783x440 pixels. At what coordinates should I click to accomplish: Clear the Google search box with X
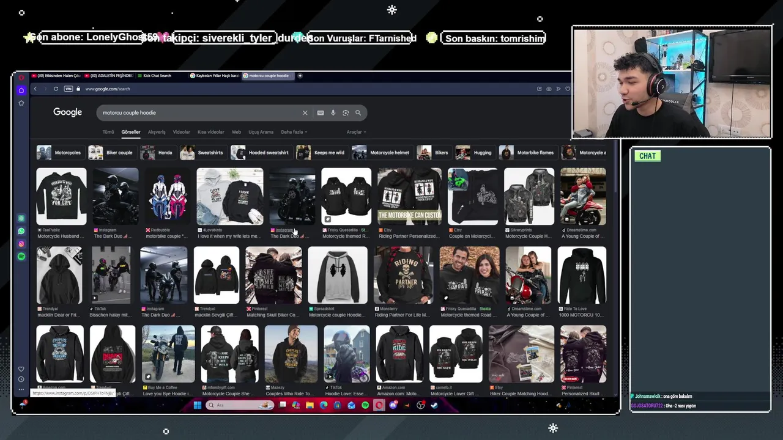(305, 112)
